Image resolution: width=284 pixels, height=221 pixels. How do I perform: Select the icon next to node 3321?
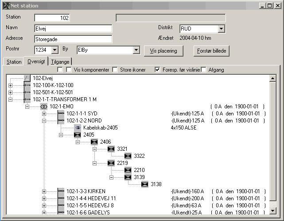(111, 149)
